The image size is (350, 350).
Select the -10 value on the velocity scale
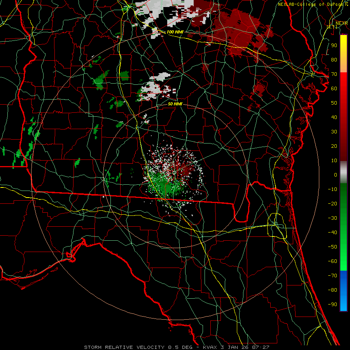pos(332,189)
